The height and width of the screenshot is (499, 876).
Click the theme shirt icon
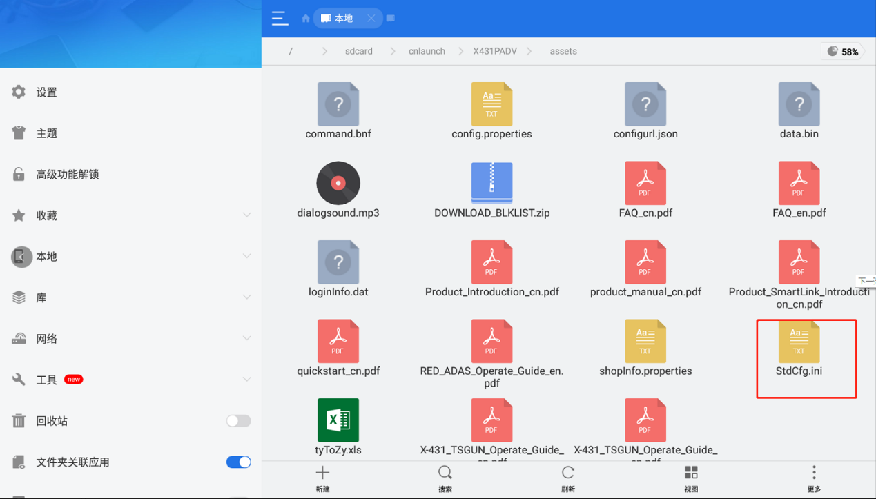[19, 133]
